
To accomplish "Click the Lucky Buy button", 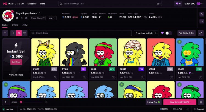I will pos(154,102).
